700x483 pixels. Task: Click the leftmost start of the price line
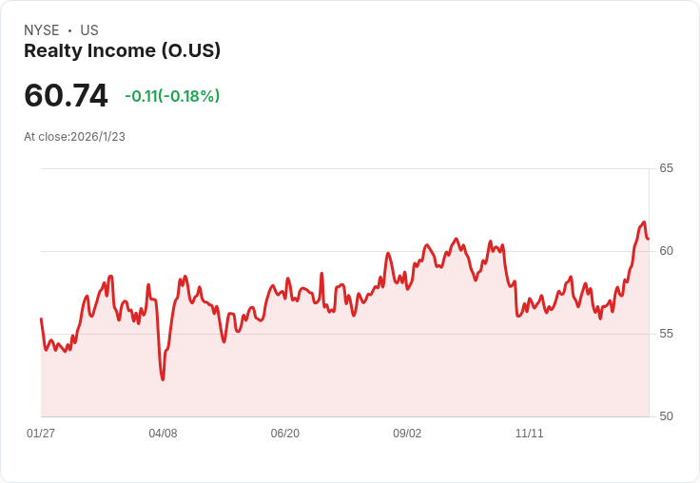[41, 319]
